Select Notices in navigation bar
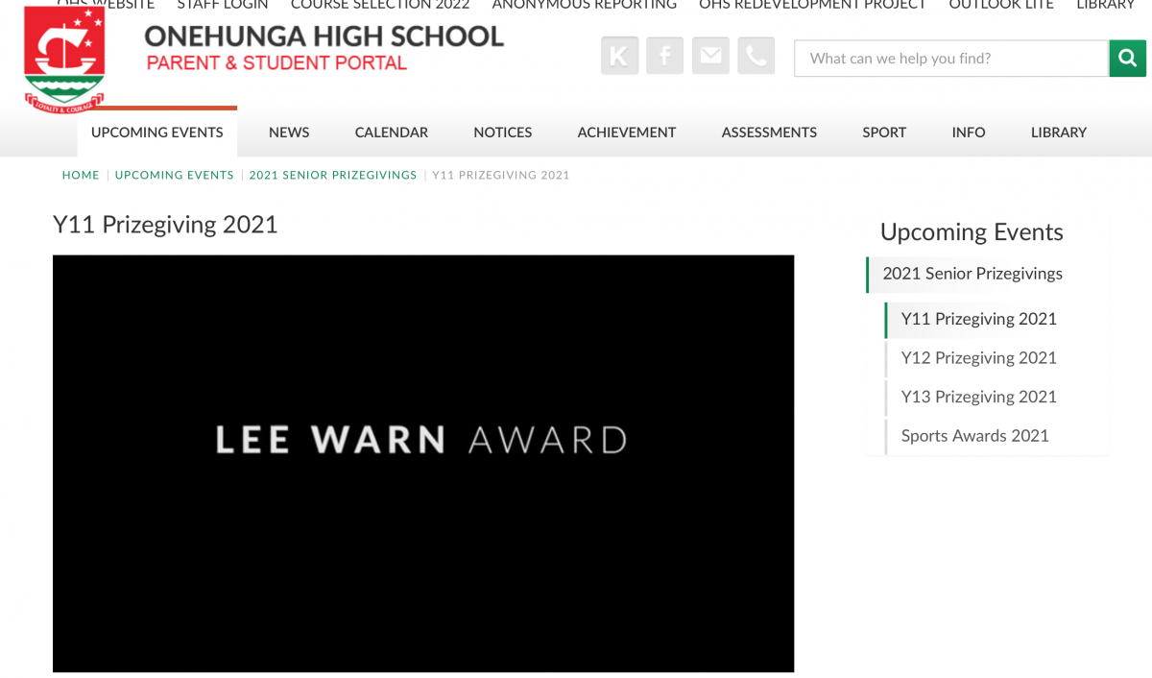This screenshot has height=678, width=1152. (502, 133)
